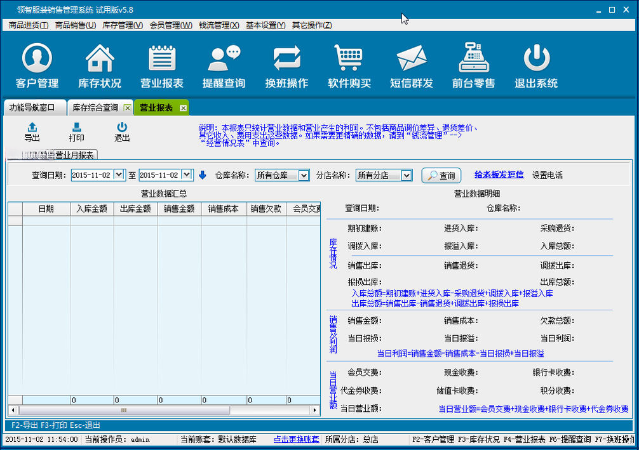Open 商品销售(U) menu

pos(76,25)
